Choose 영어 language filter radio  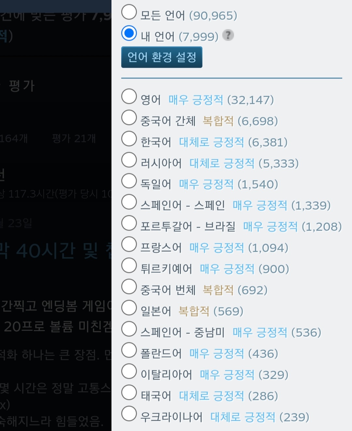[x=129, y=96]
